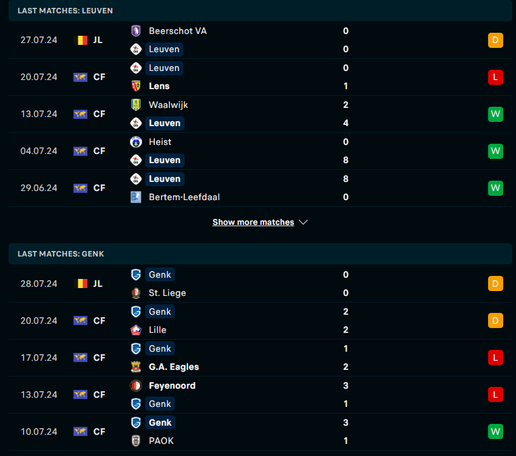Open Heist team name

160,142
